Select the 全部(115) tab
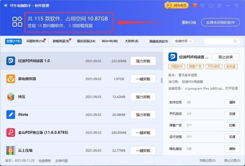This screenshot has width=245, height=166. click(x=13, y=41)
